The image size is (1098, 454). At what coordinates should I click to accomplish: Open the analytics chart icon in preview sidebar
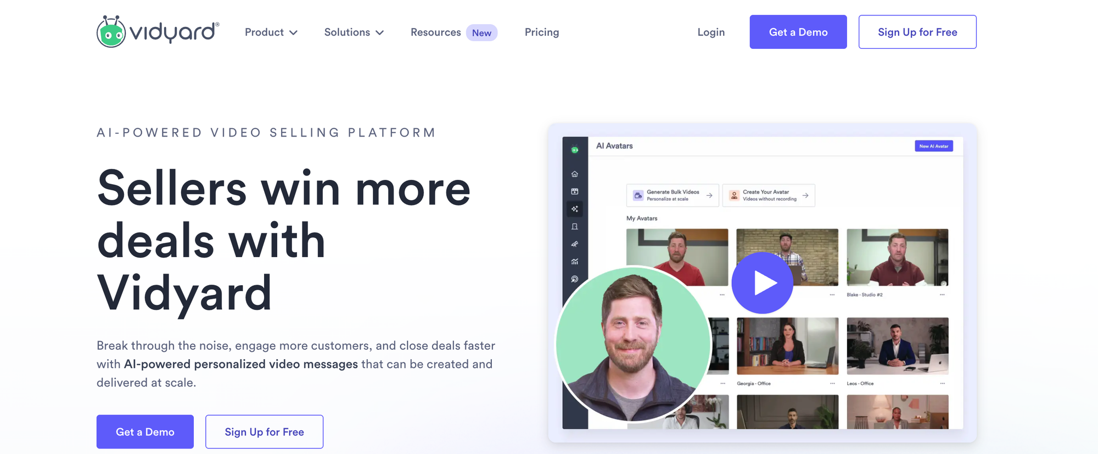575,262
